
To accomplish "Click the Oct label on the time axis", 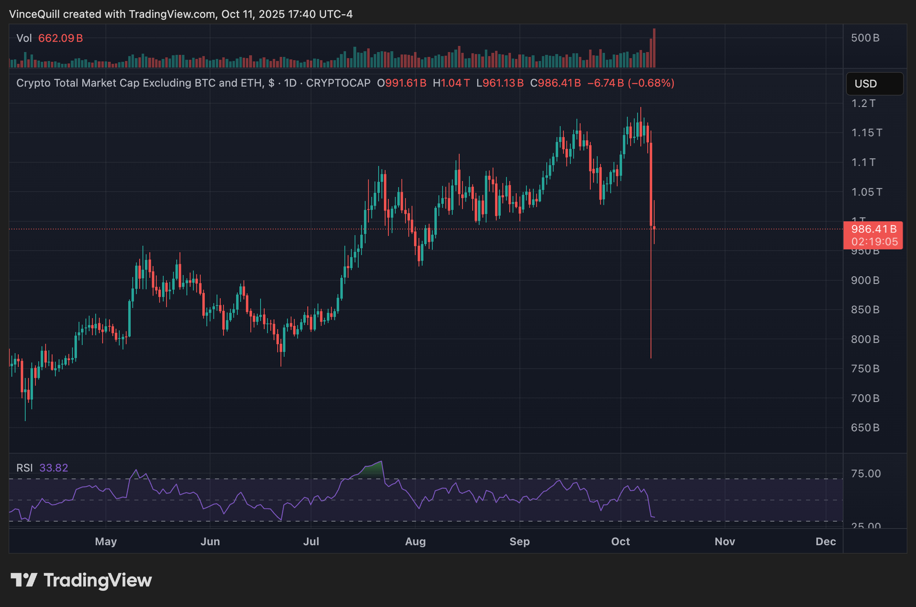I will pyautogui.click(x=621, y=541).
